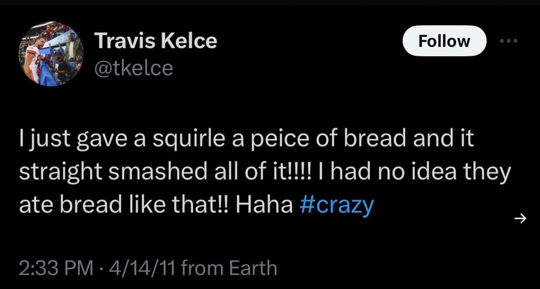The width and height of the screenshot is (540, 289).
Task: Click the right arrow icon beside the tweet
Action: [x=520, y=219]
